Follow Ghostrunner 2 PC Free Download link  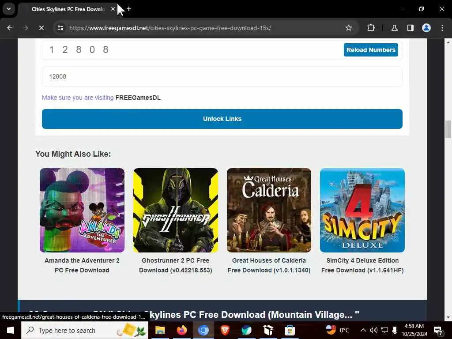(176, 265)
